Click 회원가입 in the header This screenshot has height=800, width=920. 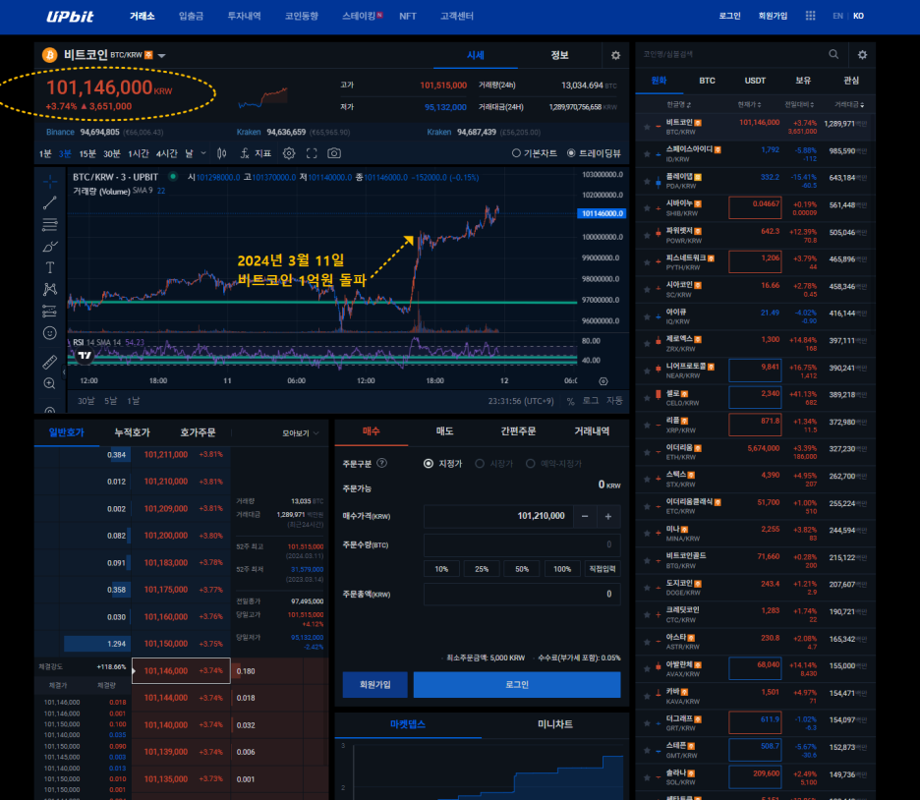pos(773,17)
